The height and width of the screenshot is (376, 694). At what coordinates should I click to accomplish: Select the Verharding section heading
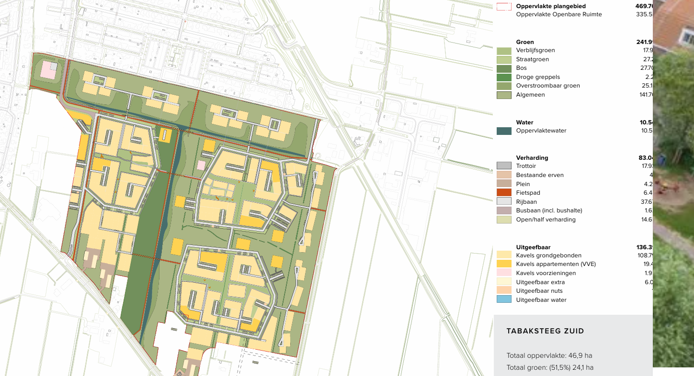pyautogui.click(x=532, y=158)
